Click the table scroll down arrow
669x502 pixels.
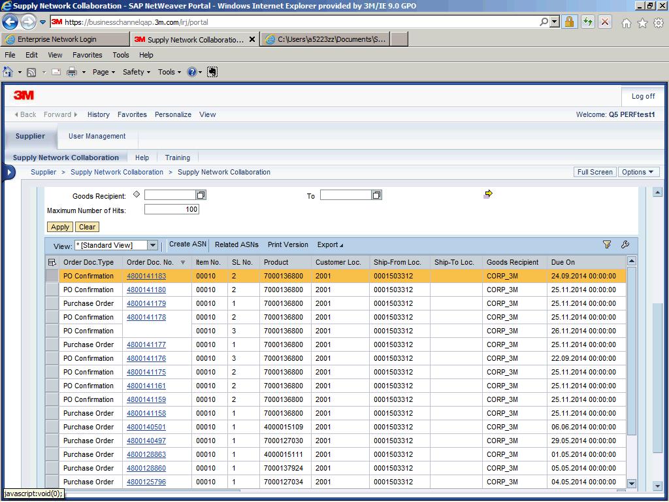point(632,484)
